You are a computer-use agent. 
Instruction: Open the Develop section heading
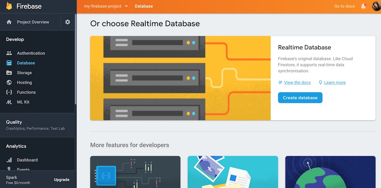tap(15, 40)
